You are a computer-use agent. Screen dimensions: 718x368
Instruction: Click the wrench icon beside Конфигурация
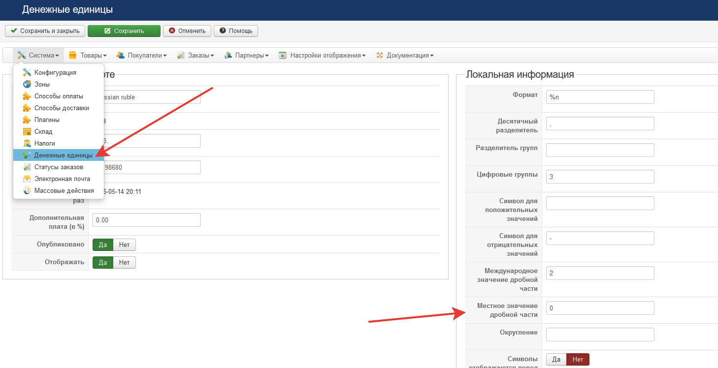point(27,72)
